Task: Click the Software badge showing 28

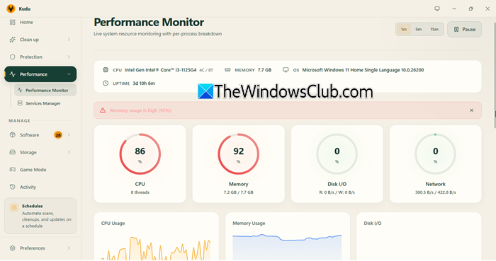Action: click(x=58, y=135)
